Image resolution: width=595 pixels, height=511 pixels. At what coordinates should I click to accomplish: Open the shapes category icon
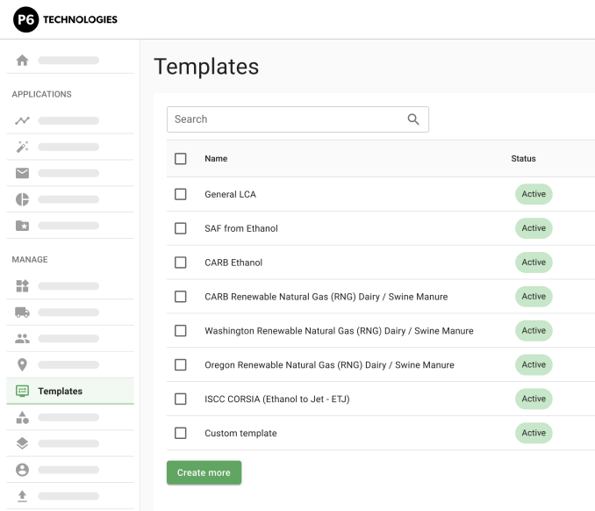tap(22, 417)
